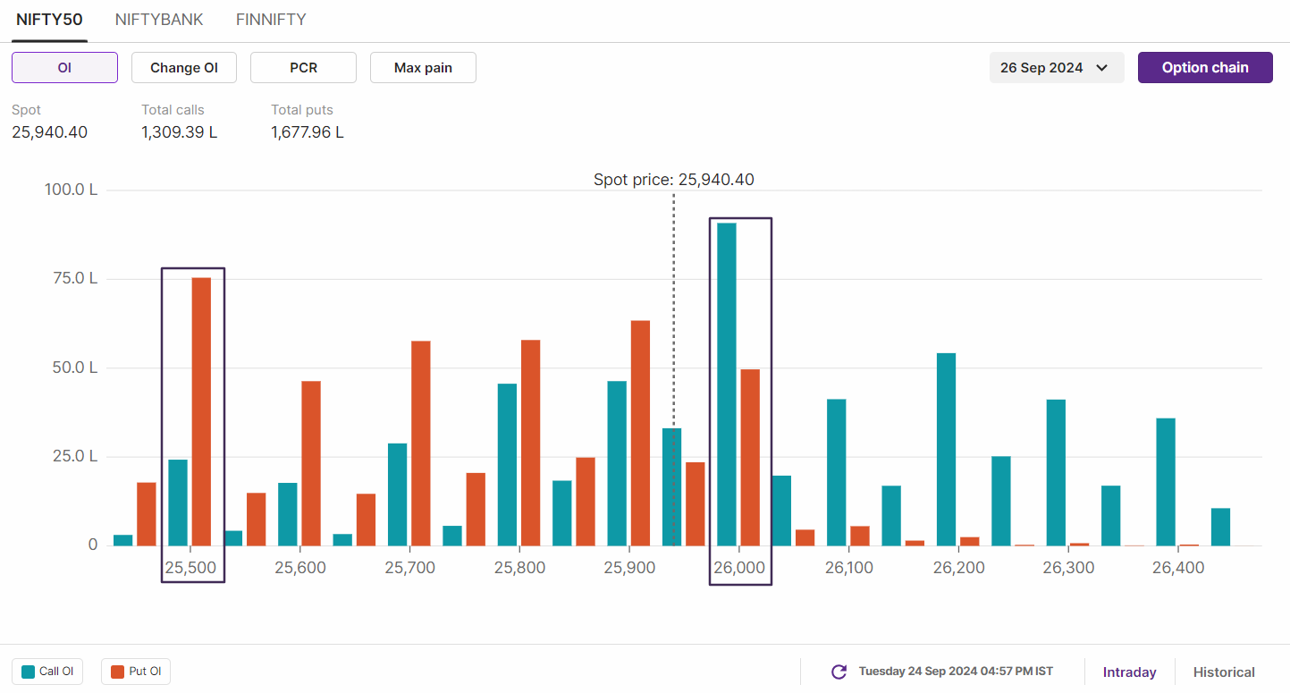The height and width of the screenshot is (693, 1290).
Task: Click the 25,700 strike put OI bar
Action: 421,443
